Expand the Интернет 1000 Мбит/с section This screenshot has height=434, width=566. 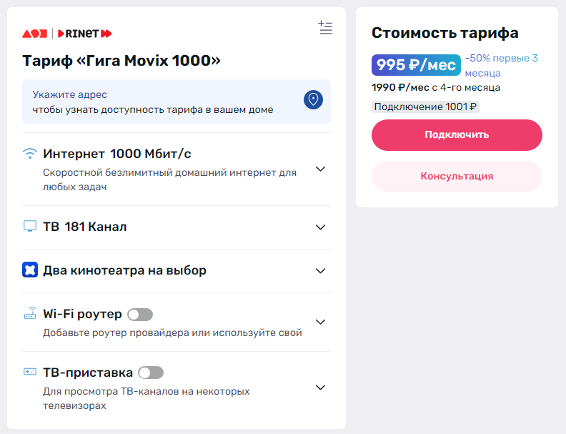coord(320,169)
